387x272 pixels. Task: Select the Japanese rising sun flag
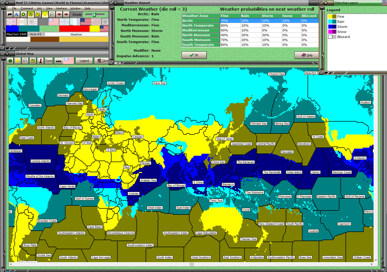[x=32, y=22]
